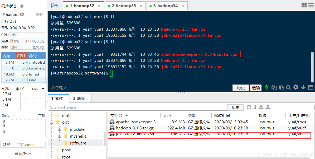Click the 登录/升级 link
This screenshot has width=315, height=159.
click(x=23, y=154)
